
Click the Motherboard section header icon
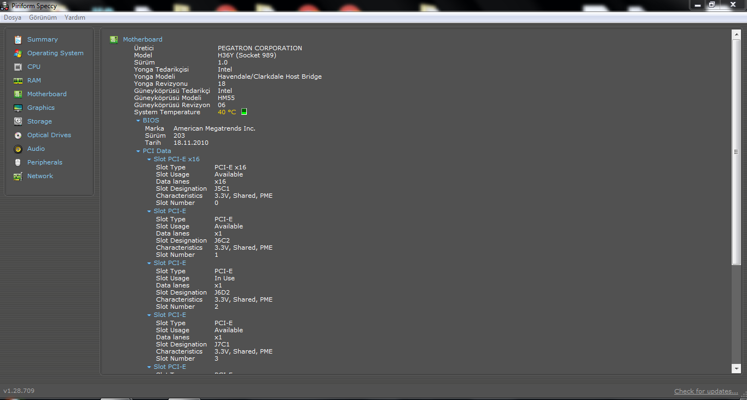(x=114, y=39)
